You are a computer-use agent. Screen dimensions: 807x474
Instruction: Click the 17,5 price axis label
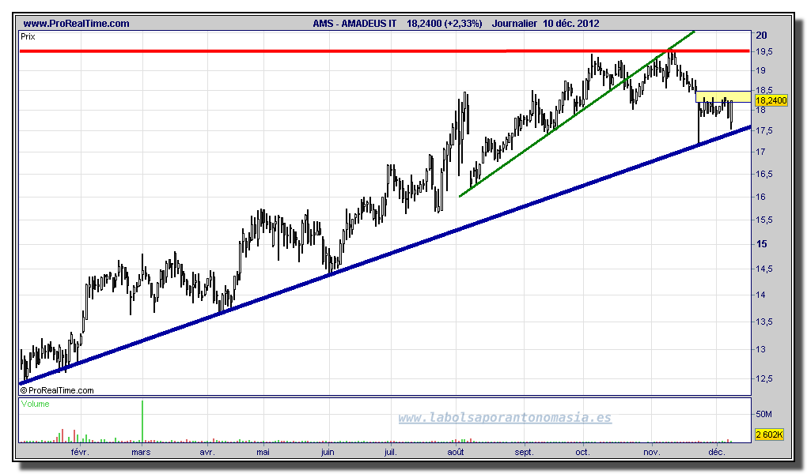763,131
